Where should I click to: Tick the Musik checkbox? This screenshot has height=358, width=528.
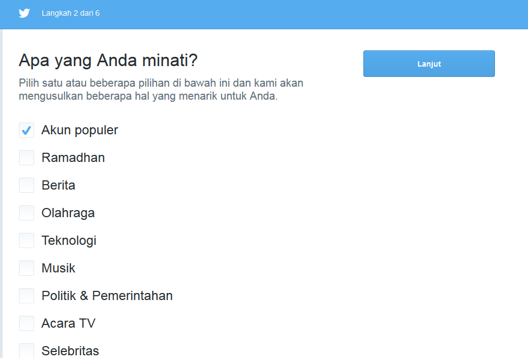coord(27,268)
